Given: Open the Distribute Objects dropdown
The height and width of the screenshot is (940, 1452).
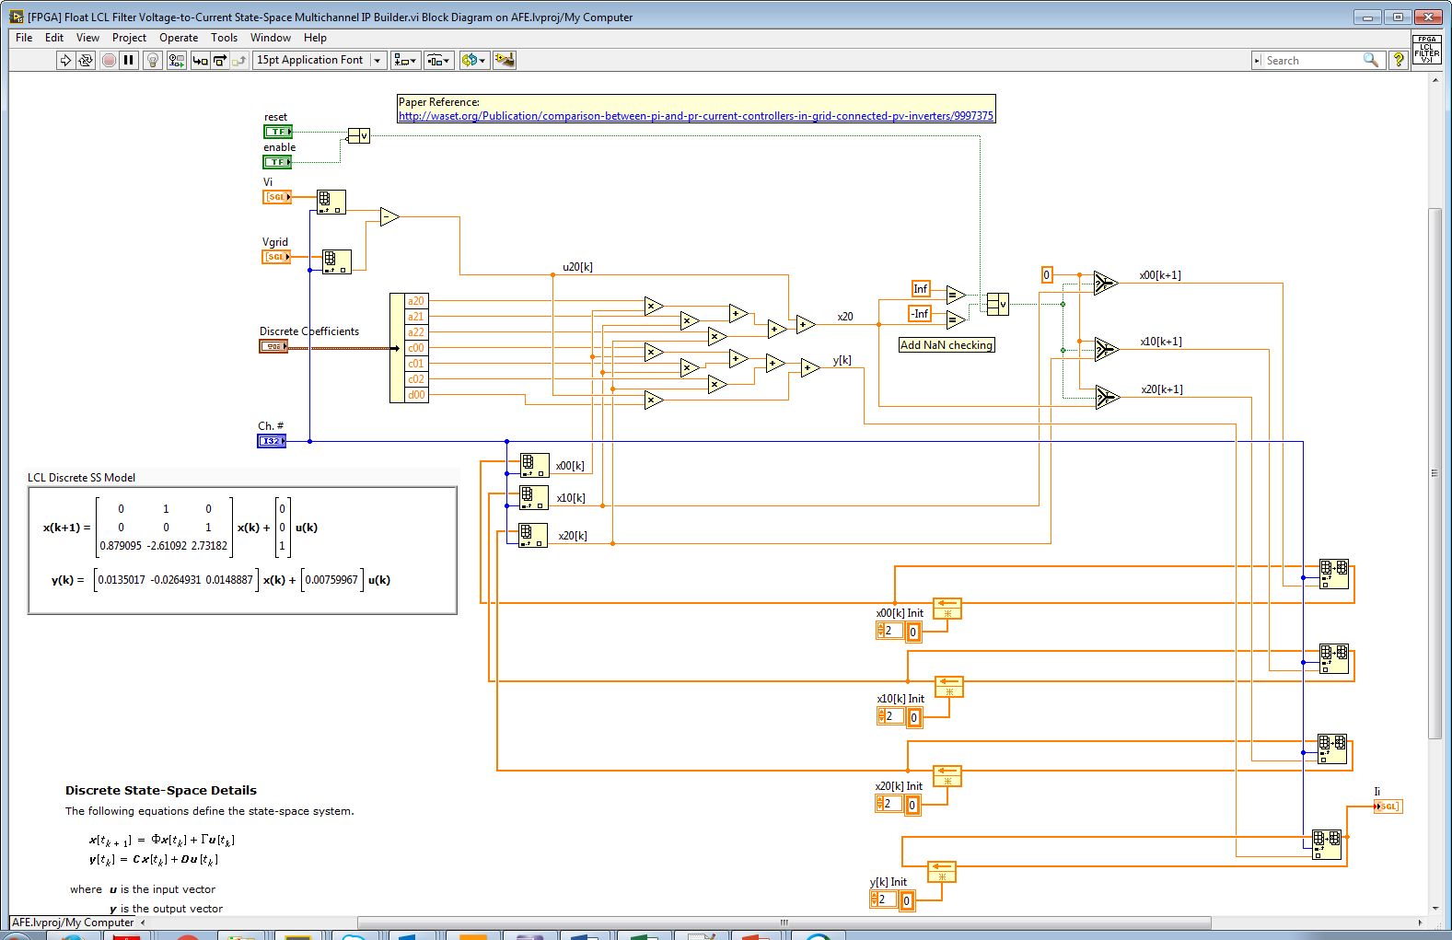Looking at the screenshot, I should point(438,60).
